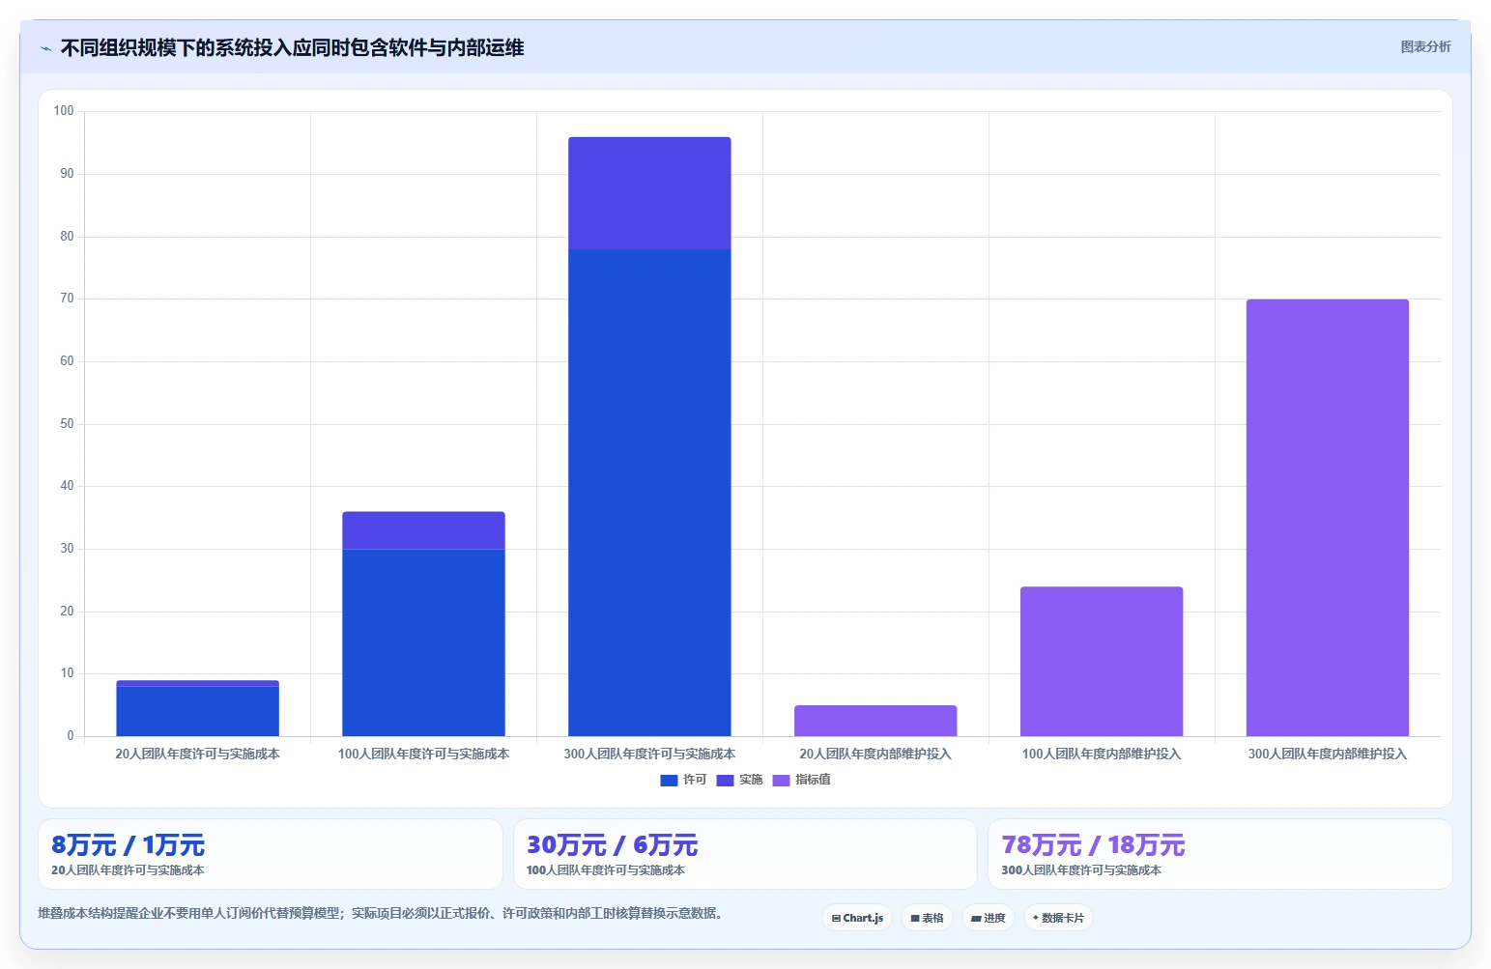Click the 实施 top segment of 300人团队 bar

(x=649, y=193)
